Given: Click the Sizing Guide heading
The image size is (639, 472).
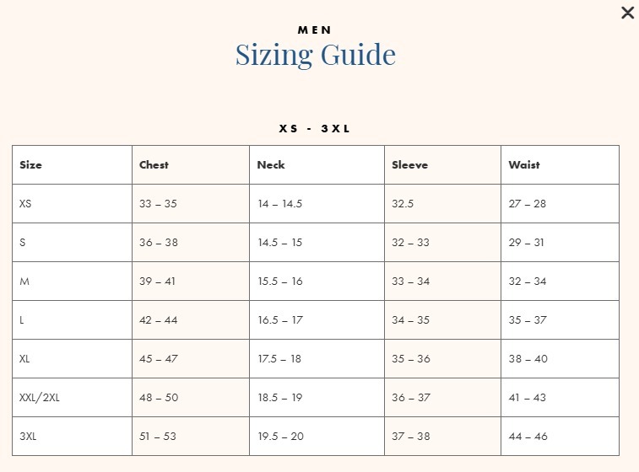Looking at the screenshot, I should [315, 55].
